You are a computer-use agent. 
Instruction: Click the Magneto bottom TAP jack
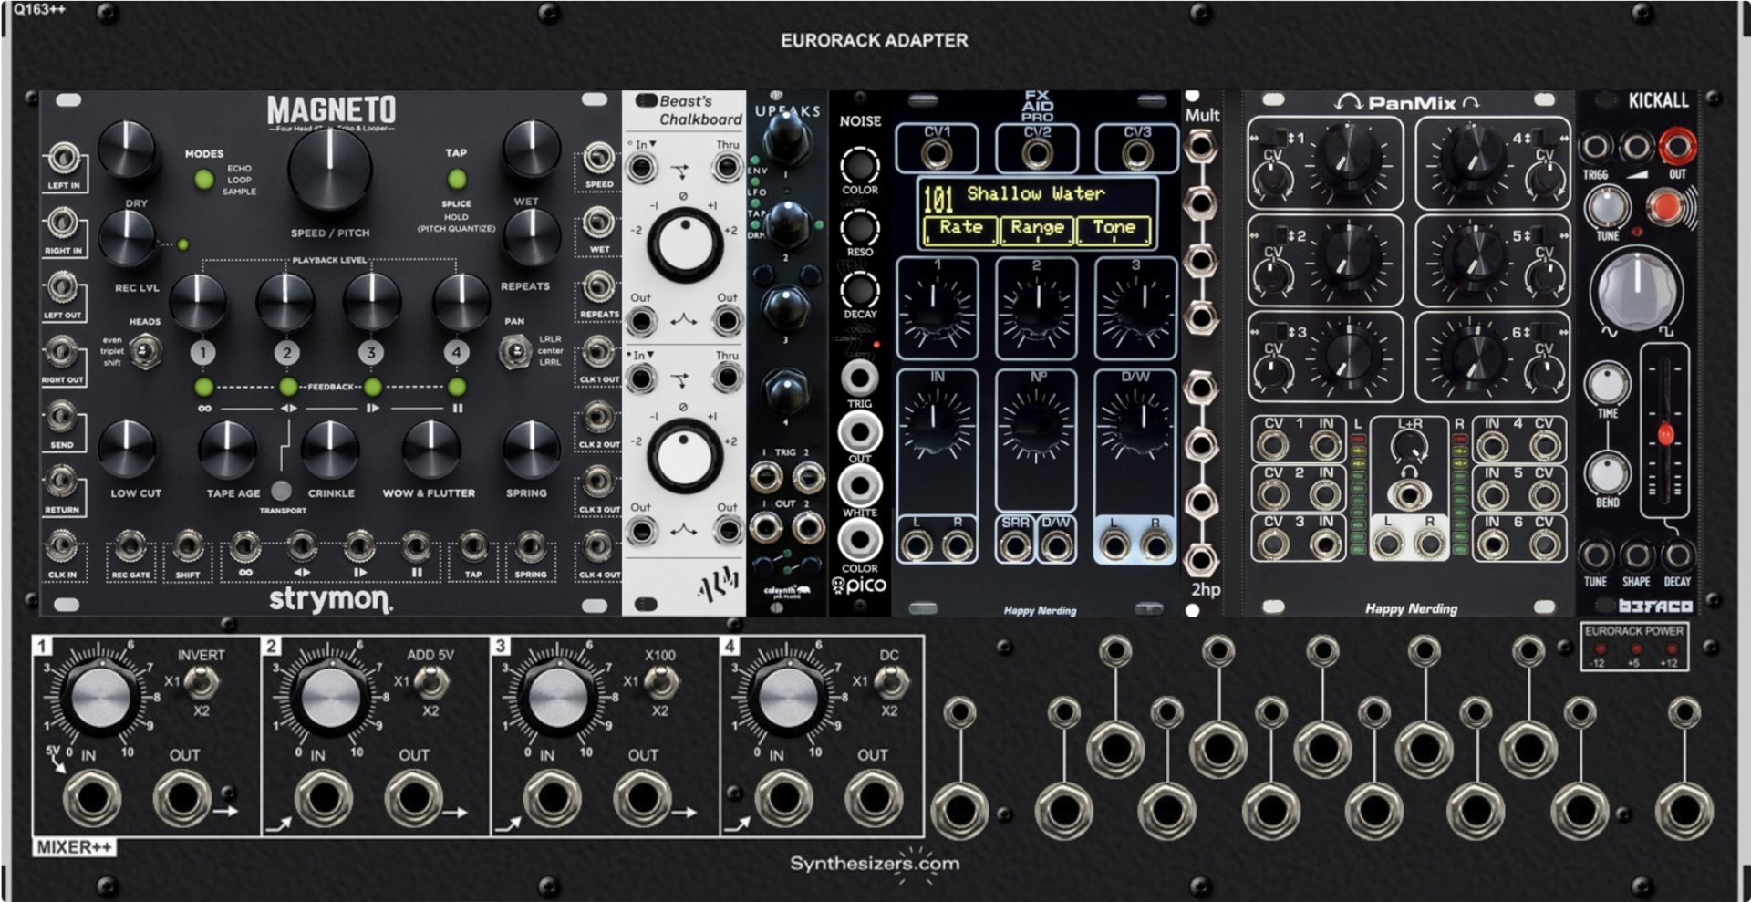(472, 546)
